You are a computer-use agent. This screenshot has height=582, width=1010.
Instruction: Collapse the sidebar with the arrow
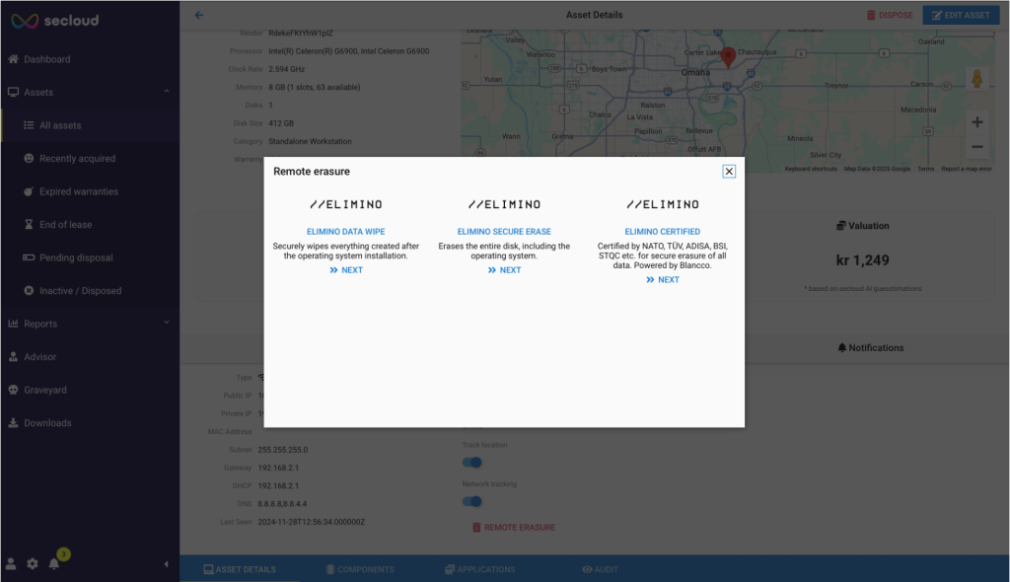click(x=166, y=564)
